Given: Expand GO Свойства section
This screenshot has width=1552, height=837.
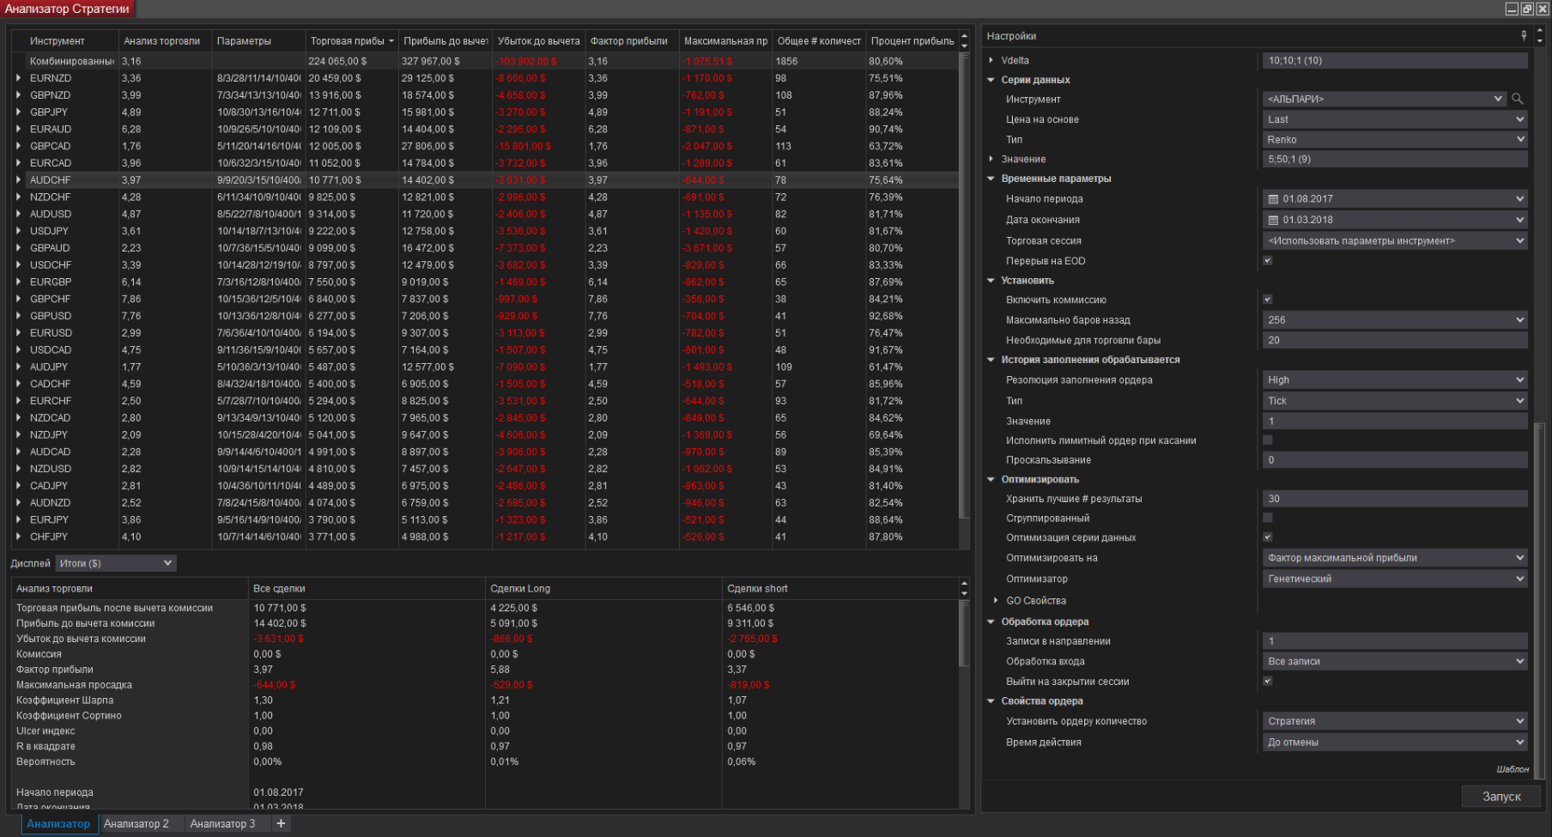Looking at the screenshot, I should (x=996, y=601).
